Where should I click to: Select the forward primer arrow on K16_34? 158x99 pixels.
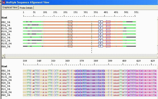[70, 37]
